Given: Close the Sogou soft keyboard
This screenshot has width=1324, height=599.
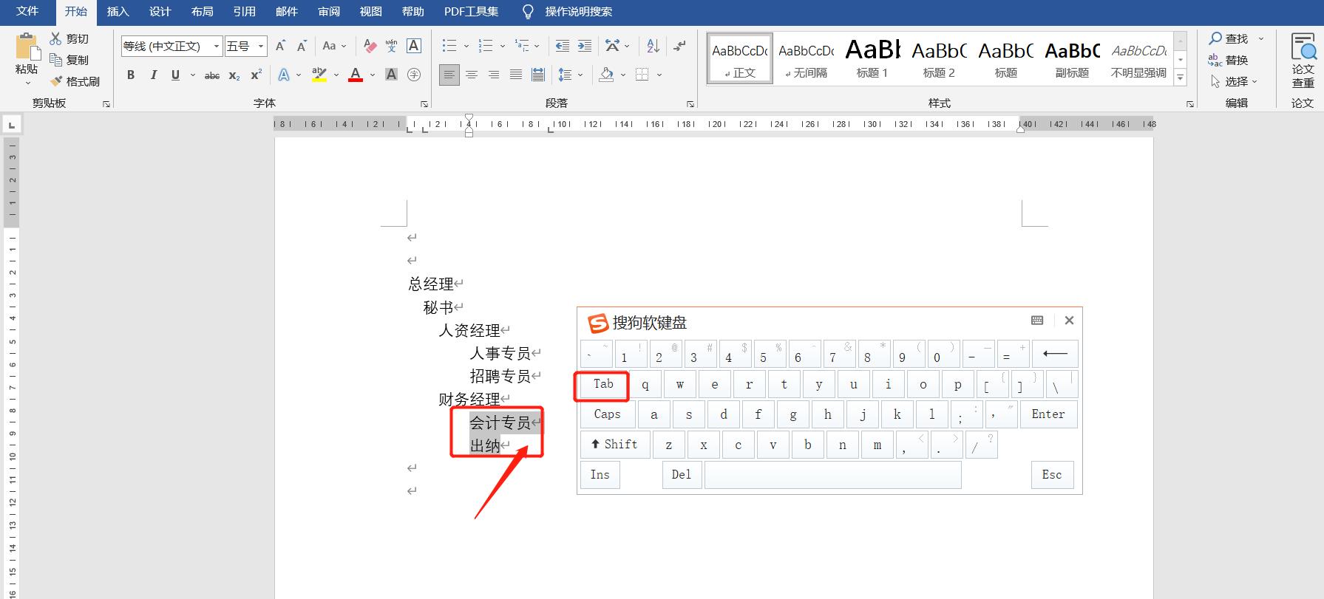Looking at the screenshot, I should 1069,321.
